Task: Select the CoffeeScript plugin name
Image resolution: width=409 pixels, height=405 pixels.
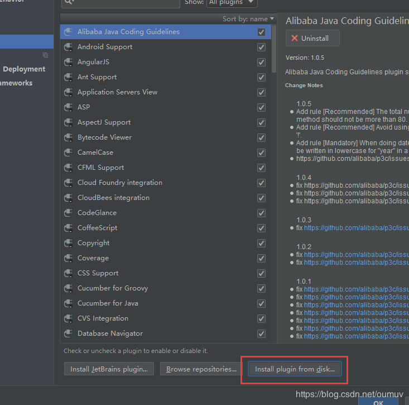Action: [97, 228]
